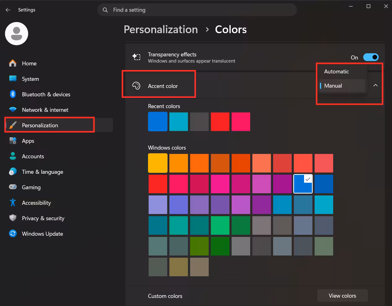Click View colors button

coord(342,296)
